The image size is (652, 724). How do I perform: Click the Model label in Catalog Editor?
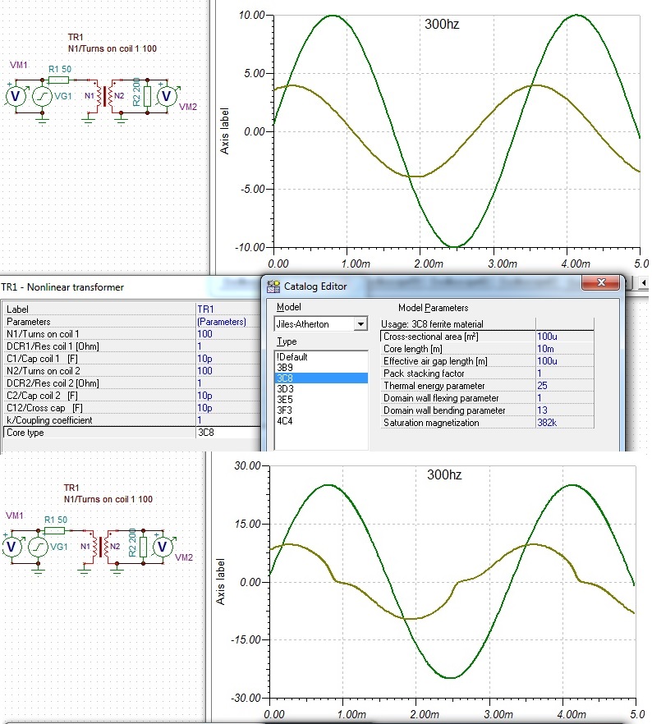coord(288,307)
